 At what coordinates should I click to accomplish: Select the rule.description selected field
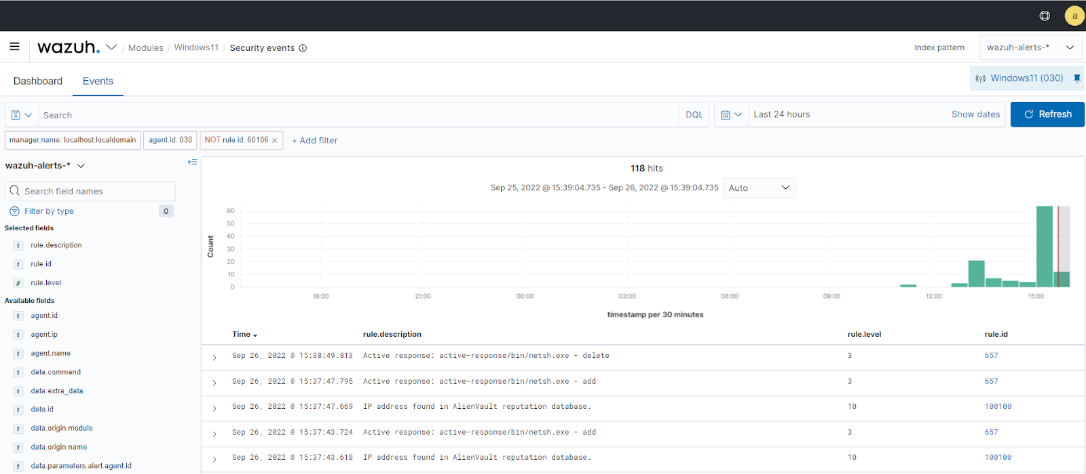click(x=56, y=245)
